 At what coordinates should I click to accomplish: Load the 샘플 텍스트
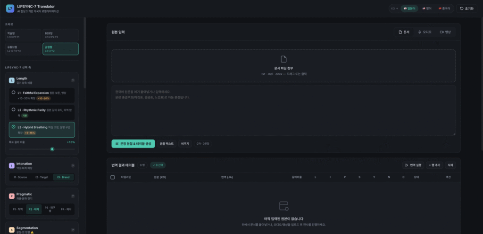(167, 143)
